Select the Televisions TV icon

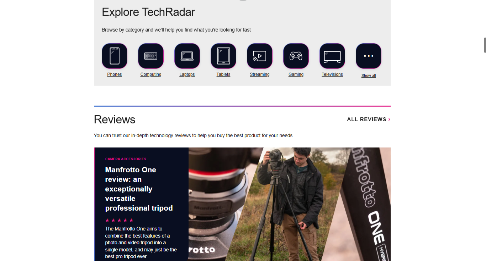(x=332, y=56)
